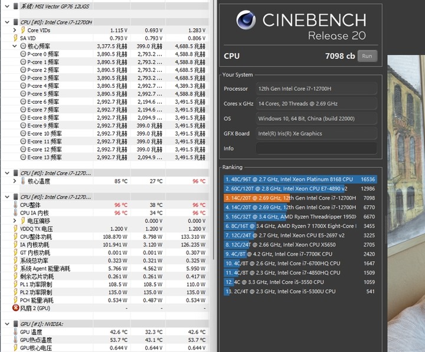Click the Cinebench logo sphere icon
425x352 pixels.
[246, 19]
